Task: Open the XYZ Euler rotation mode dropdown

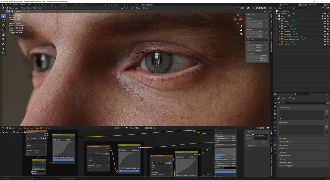Action: [x=257, y=40]
